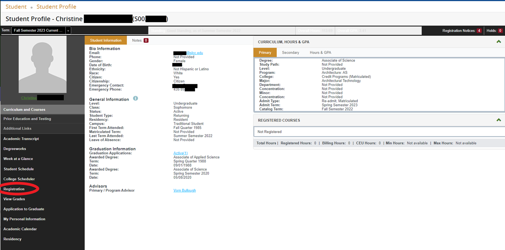
Task: Select the Student Information tab
Action: (106, 40)
